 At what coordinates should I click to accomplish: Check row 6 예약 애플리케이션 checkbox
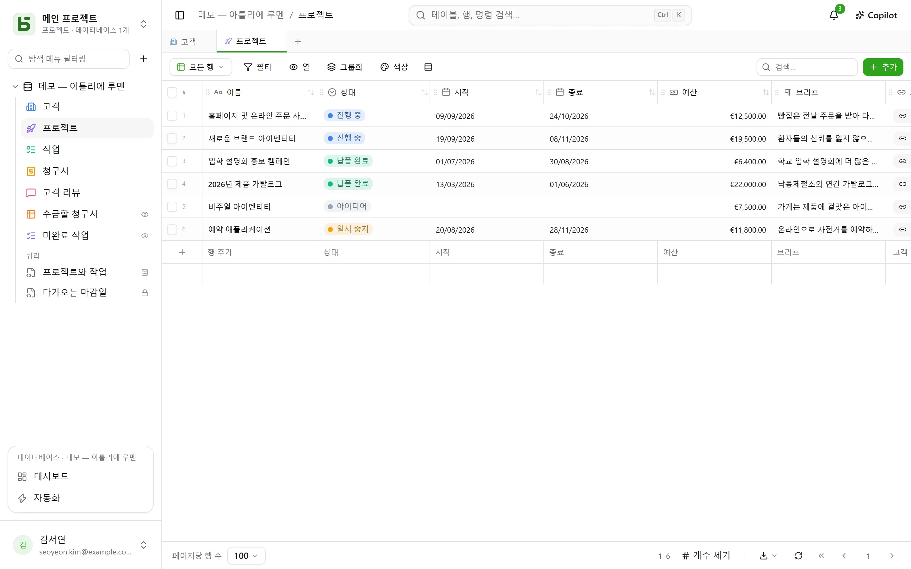(x=172, y=229)
